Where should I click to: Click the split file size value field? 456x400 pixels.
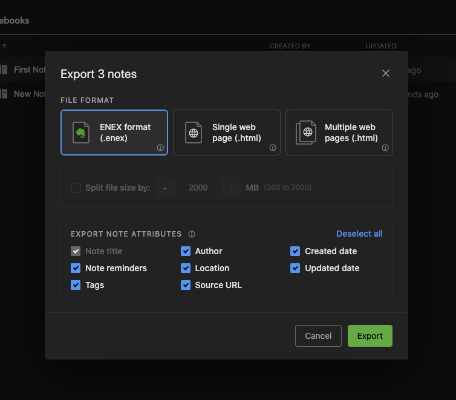(x=198, y=188)
